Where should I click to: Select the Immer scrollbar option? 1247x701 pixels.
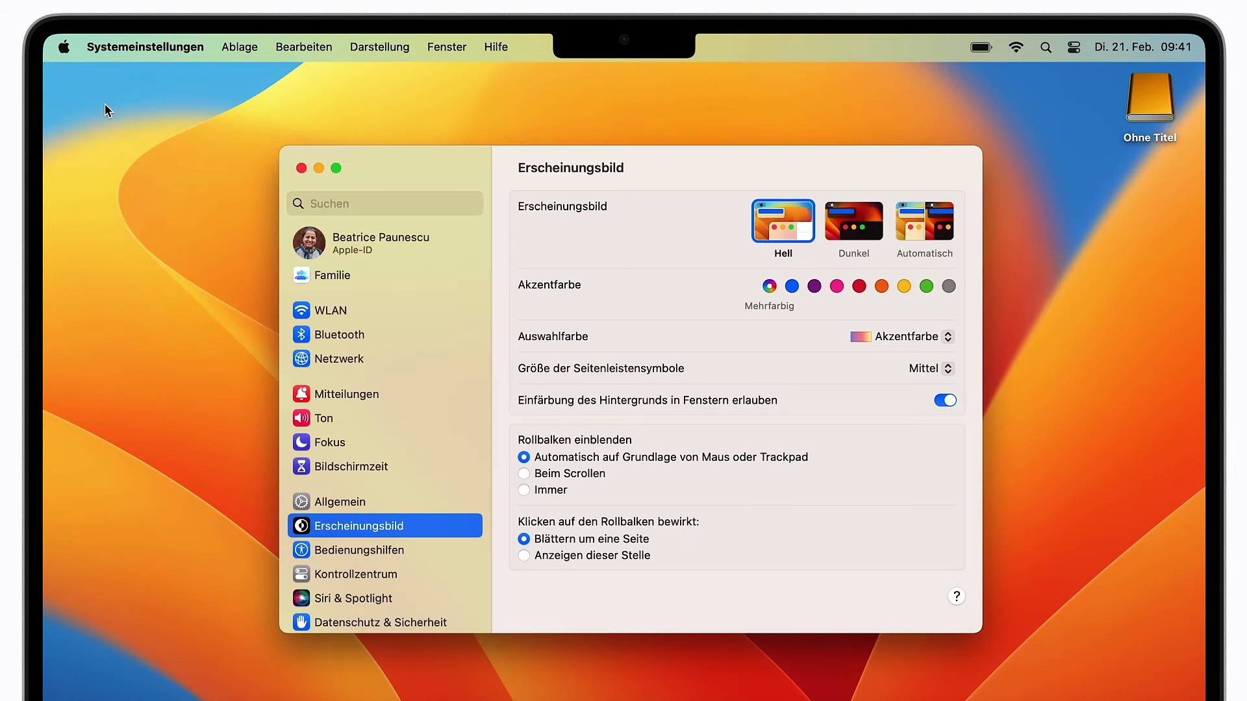pyautogui.click(x=524, y=490)
